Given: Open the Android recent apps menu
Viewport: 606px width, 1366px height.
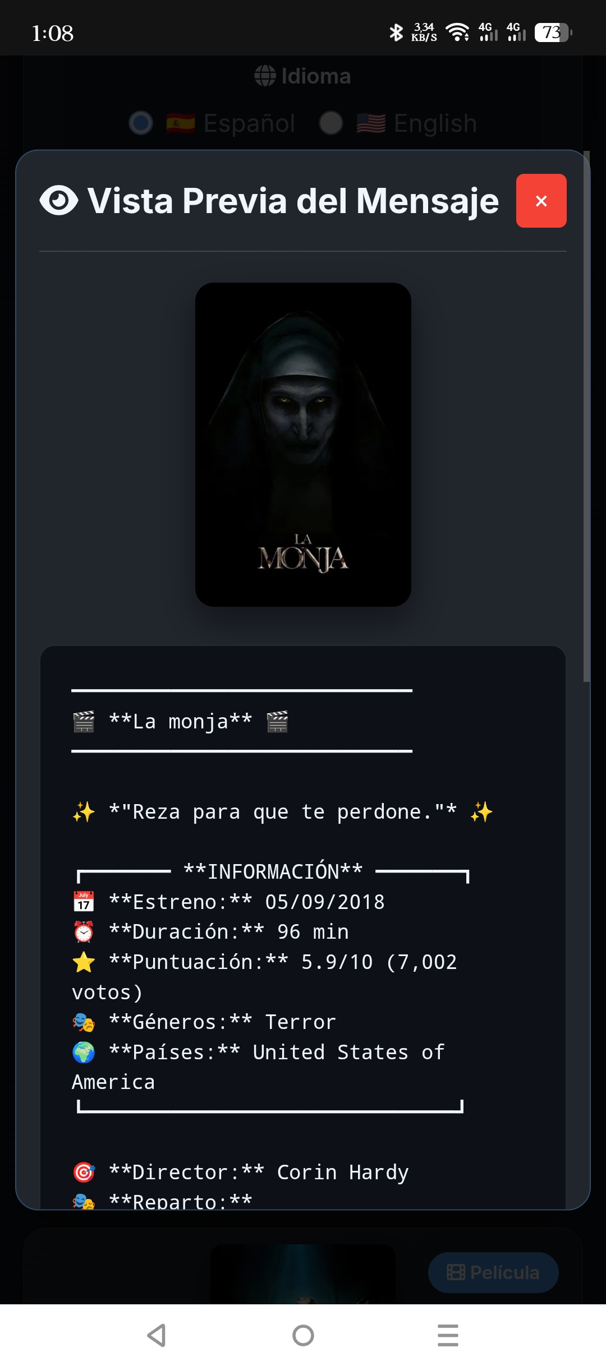Looking at the screenshot, I should click(448, 1335).
